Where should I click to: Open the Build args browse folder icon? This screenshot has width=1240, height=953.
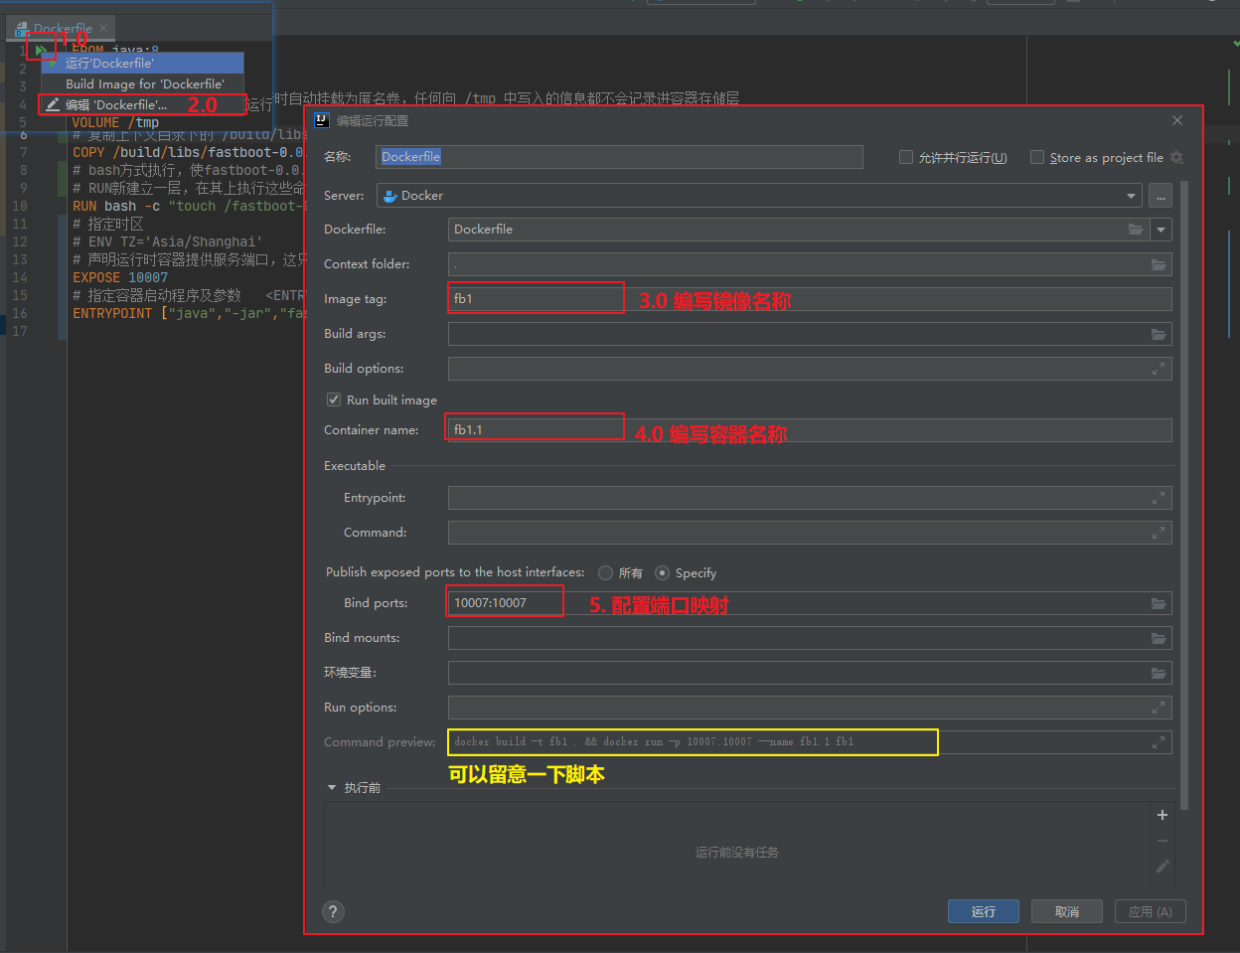(x=1158, y=334)
